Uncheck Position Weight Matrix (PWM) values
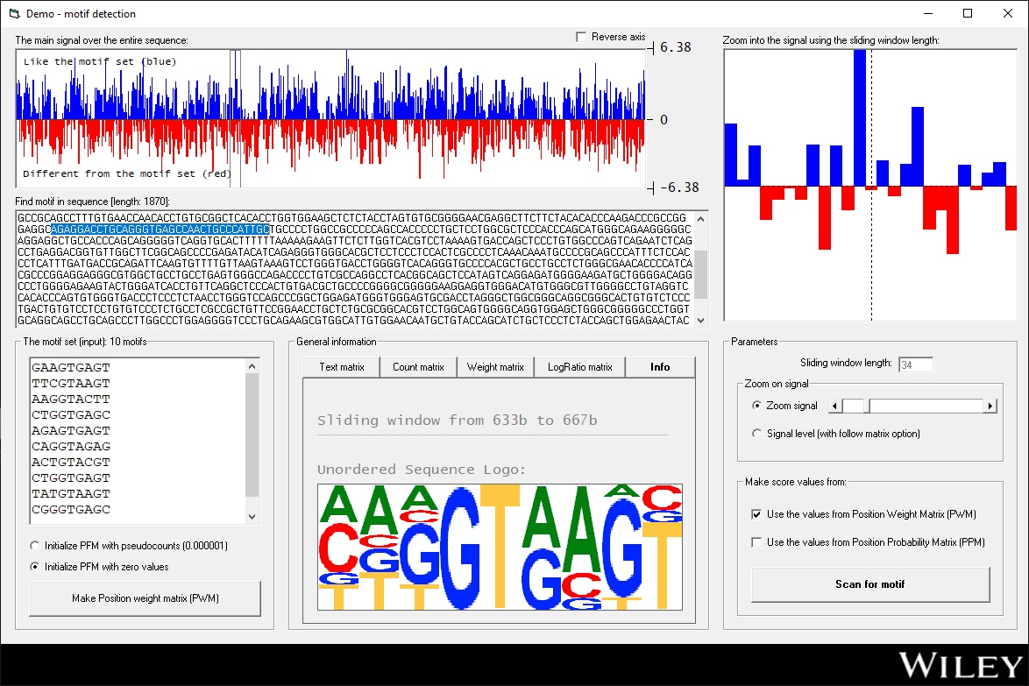1029x686 pixels. point(756,514)
